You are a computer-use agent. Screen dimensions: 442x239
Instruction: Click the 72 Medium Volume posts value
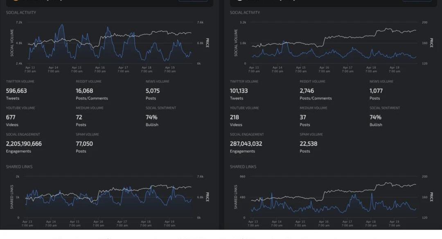(79, 117)
